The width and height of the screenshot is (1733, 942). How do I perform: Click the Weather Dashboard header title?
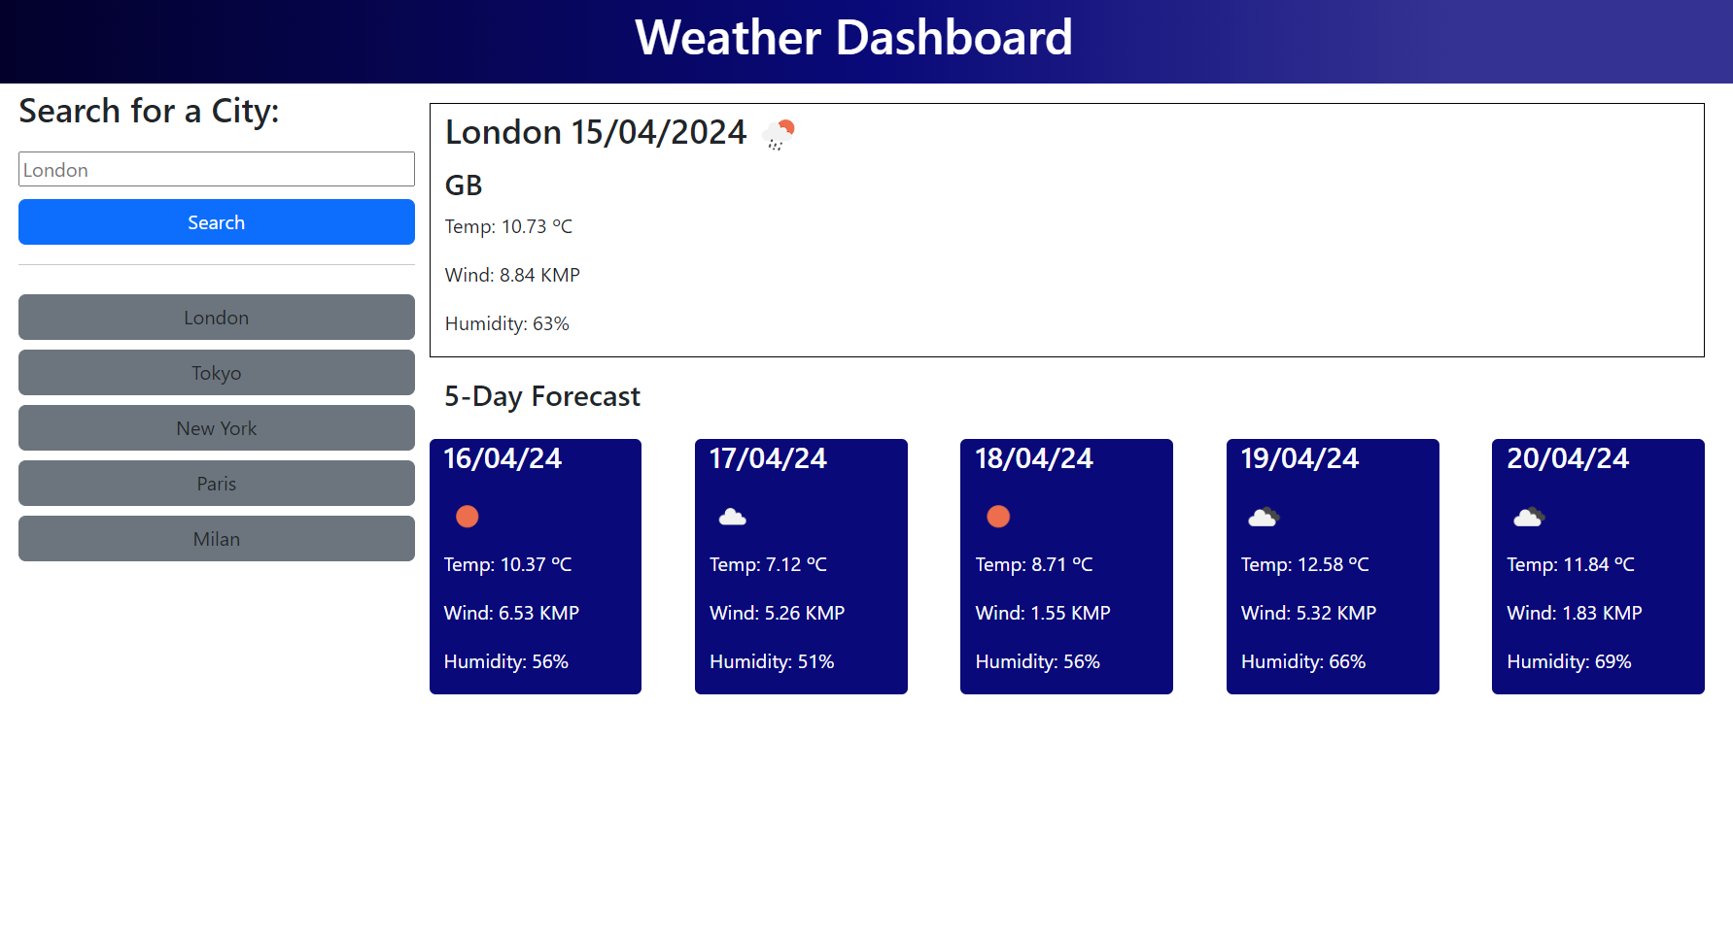coord(853,39)
